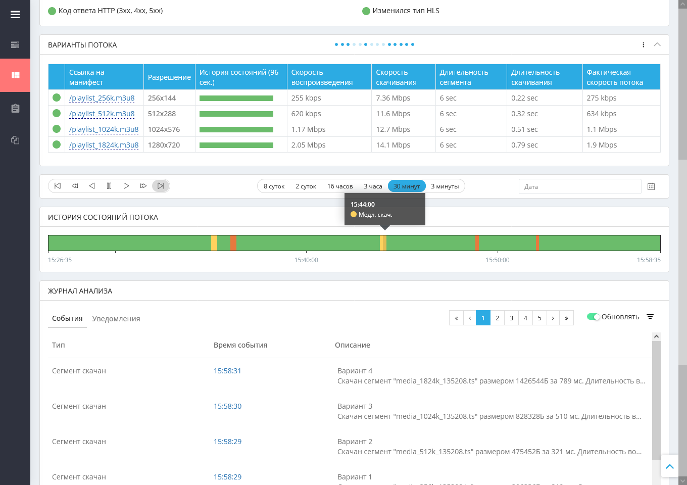Screen dimensions: 687x485
Task: Click the server list sidebar icon
Action: [x=15, y=45]
